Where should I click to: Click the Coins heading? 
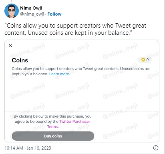20,60
